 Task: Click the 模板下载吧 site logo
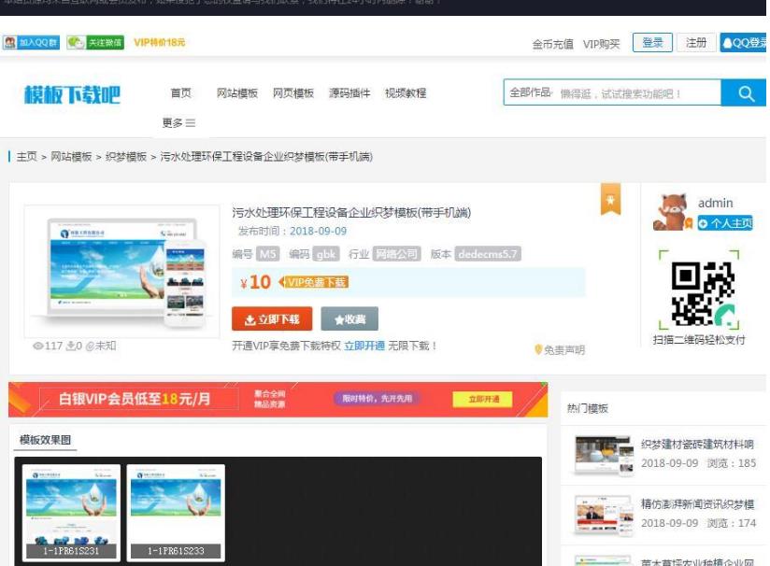[x=72, y=94]
